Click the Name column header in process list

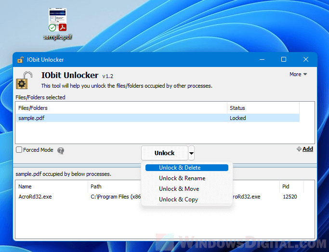tap(52, 186)
